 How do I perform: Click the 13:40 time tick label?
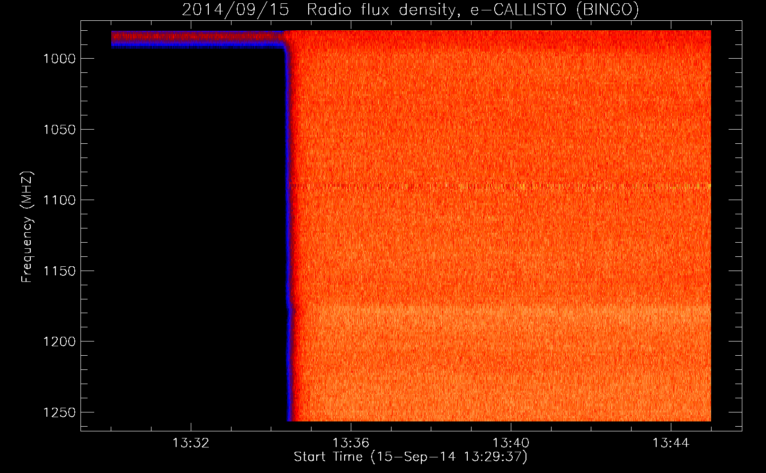(x=511, y=443)
